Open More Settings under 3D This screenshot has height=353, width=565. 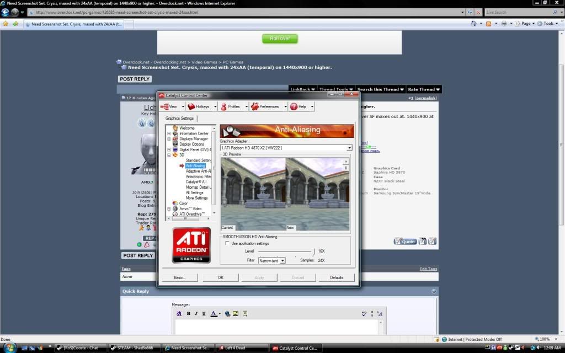(197, 198)
